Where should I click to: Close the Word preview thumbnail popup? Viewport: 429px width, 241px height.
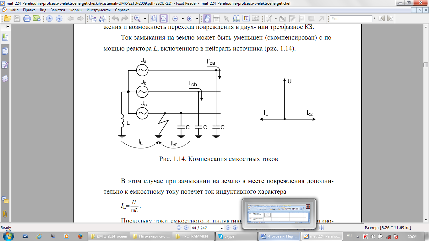tap(308, 206)
